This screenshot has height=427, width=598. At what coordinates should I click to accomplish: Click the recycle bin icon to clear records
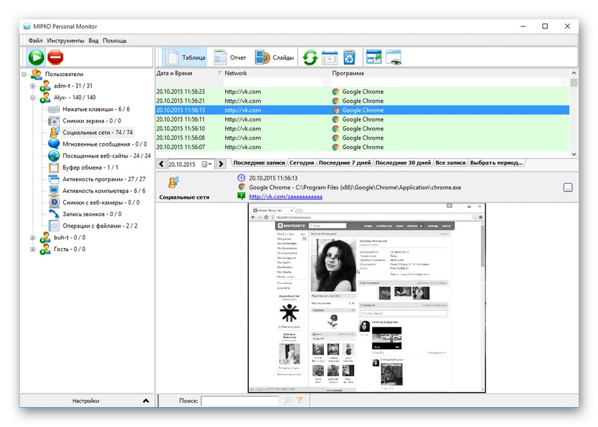[349, 58]
